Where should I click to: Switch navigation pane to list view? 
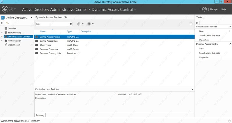coord(2,23)
